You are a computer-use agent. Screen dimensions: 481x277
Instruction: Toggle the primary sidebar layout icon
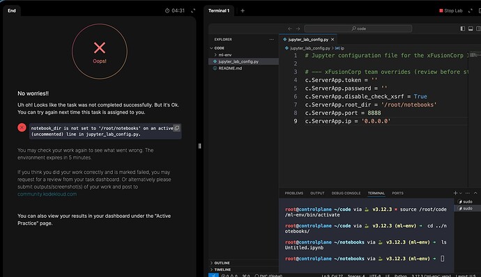pos(463,29)
